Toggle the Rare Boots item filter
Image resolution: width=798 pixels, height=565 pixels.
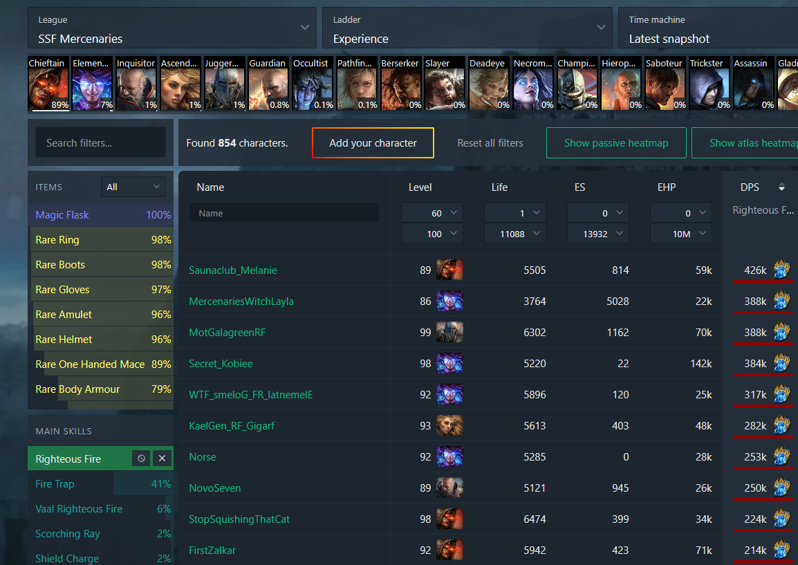point(101,265)
